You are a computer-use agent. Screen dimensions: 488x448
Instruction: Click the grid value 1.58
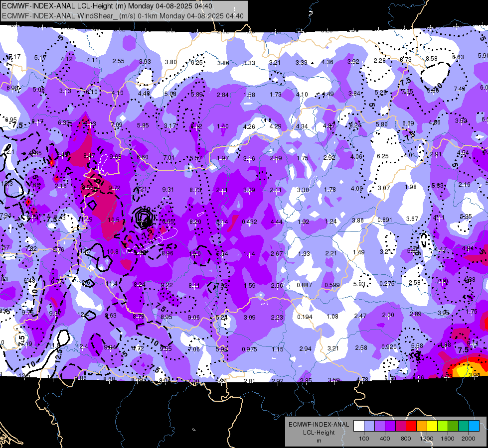pyautogui.click(x=249, y=95)
